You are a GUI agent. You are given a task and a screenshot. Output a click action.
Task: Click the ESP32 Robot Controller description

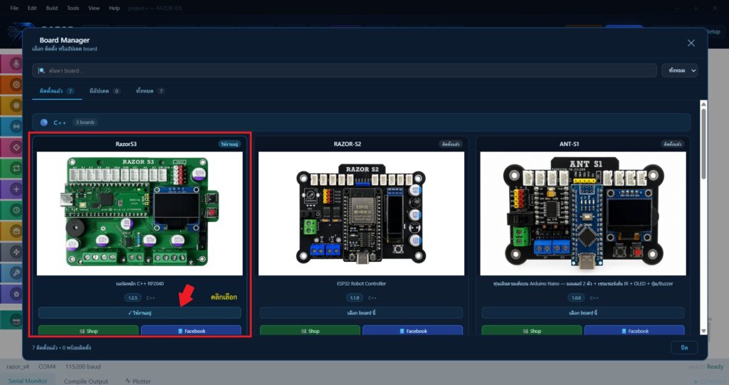pyautogui.click(x=361, y=283)
